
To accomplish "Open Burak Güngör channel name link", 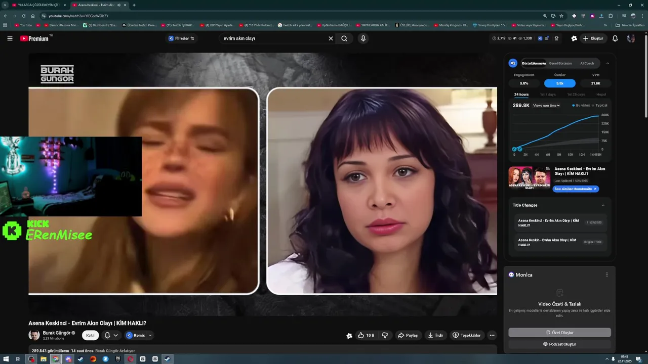I will tap(57, 333).
